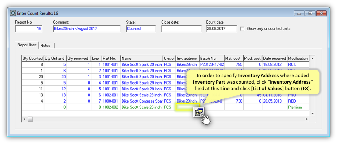Viewport: 337px width, 144px height.
Task: Switch to the Notes tab
Action: click(45, 46)
